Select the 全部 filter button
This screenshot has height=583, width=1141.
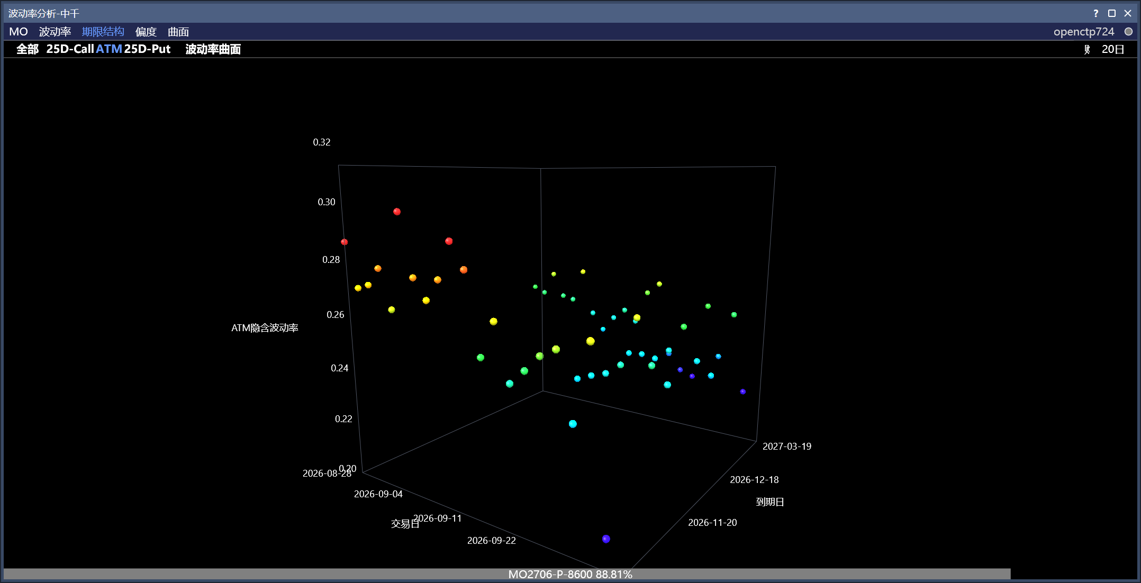click(x=28, y=49)
